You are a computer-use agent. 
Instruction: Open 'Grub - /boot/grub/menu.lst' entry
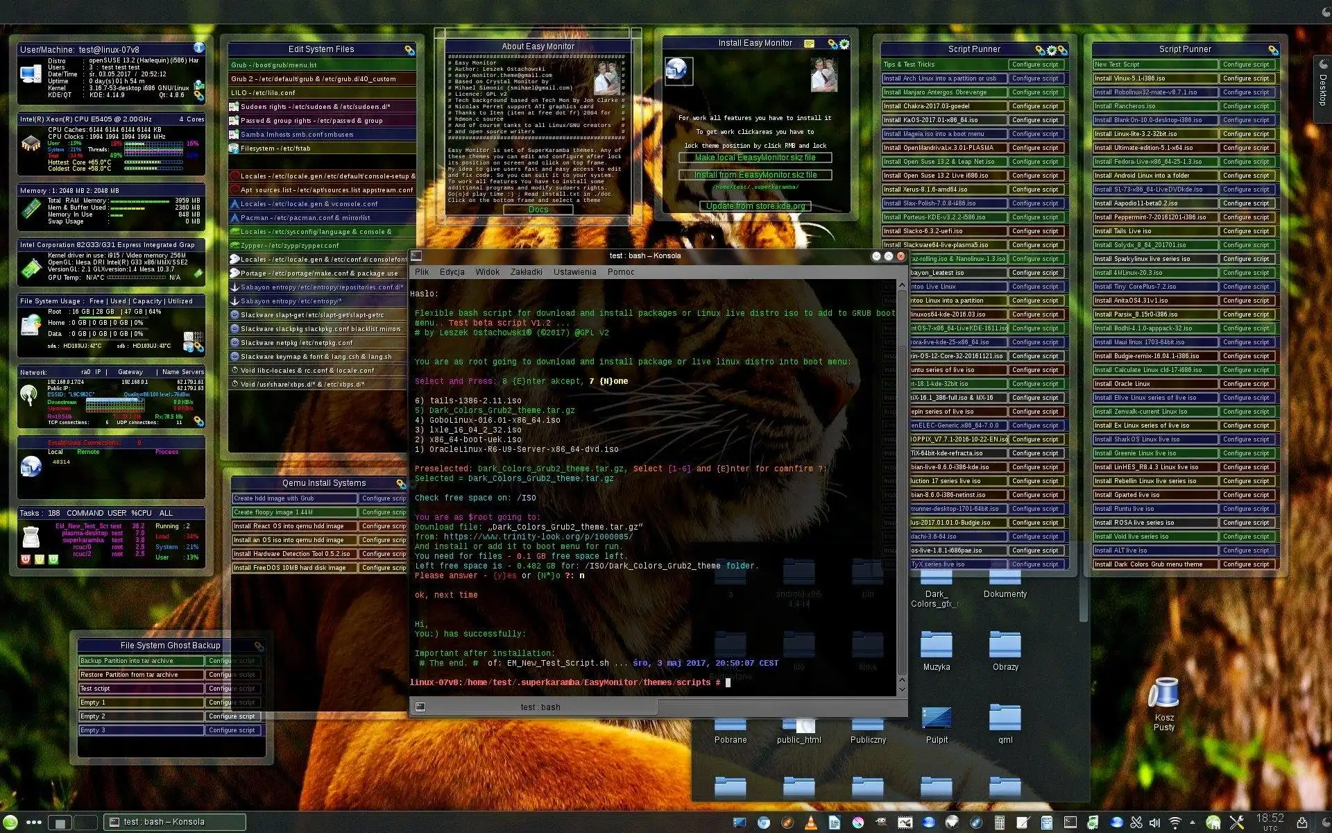coord(323,65)
